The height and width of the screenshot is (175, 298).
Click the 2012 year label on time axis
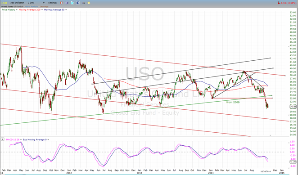69,173
